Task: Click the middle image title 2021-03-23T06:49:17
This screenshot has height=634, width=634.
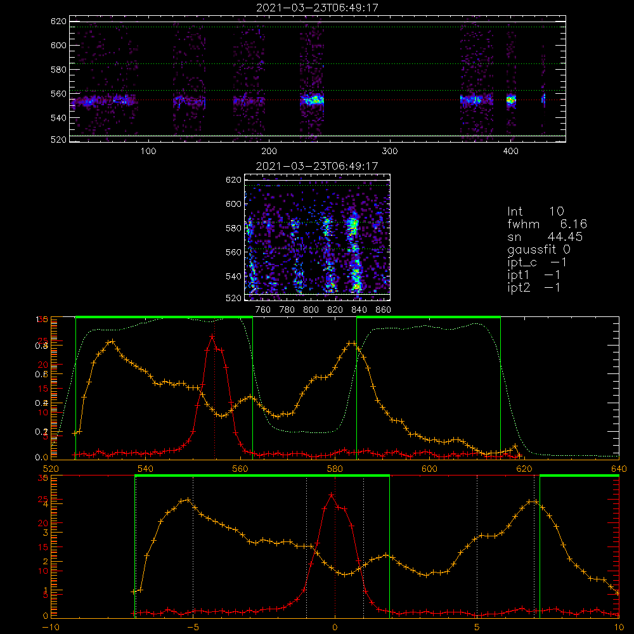Action: 318,166
